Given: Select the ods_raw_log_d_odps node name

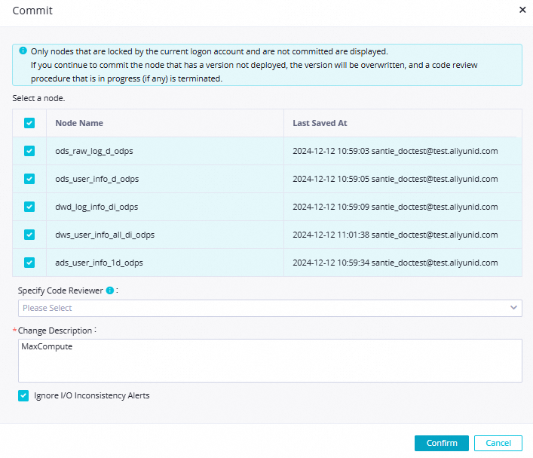Looking at the screenshot, I should [x=94, y=151].
